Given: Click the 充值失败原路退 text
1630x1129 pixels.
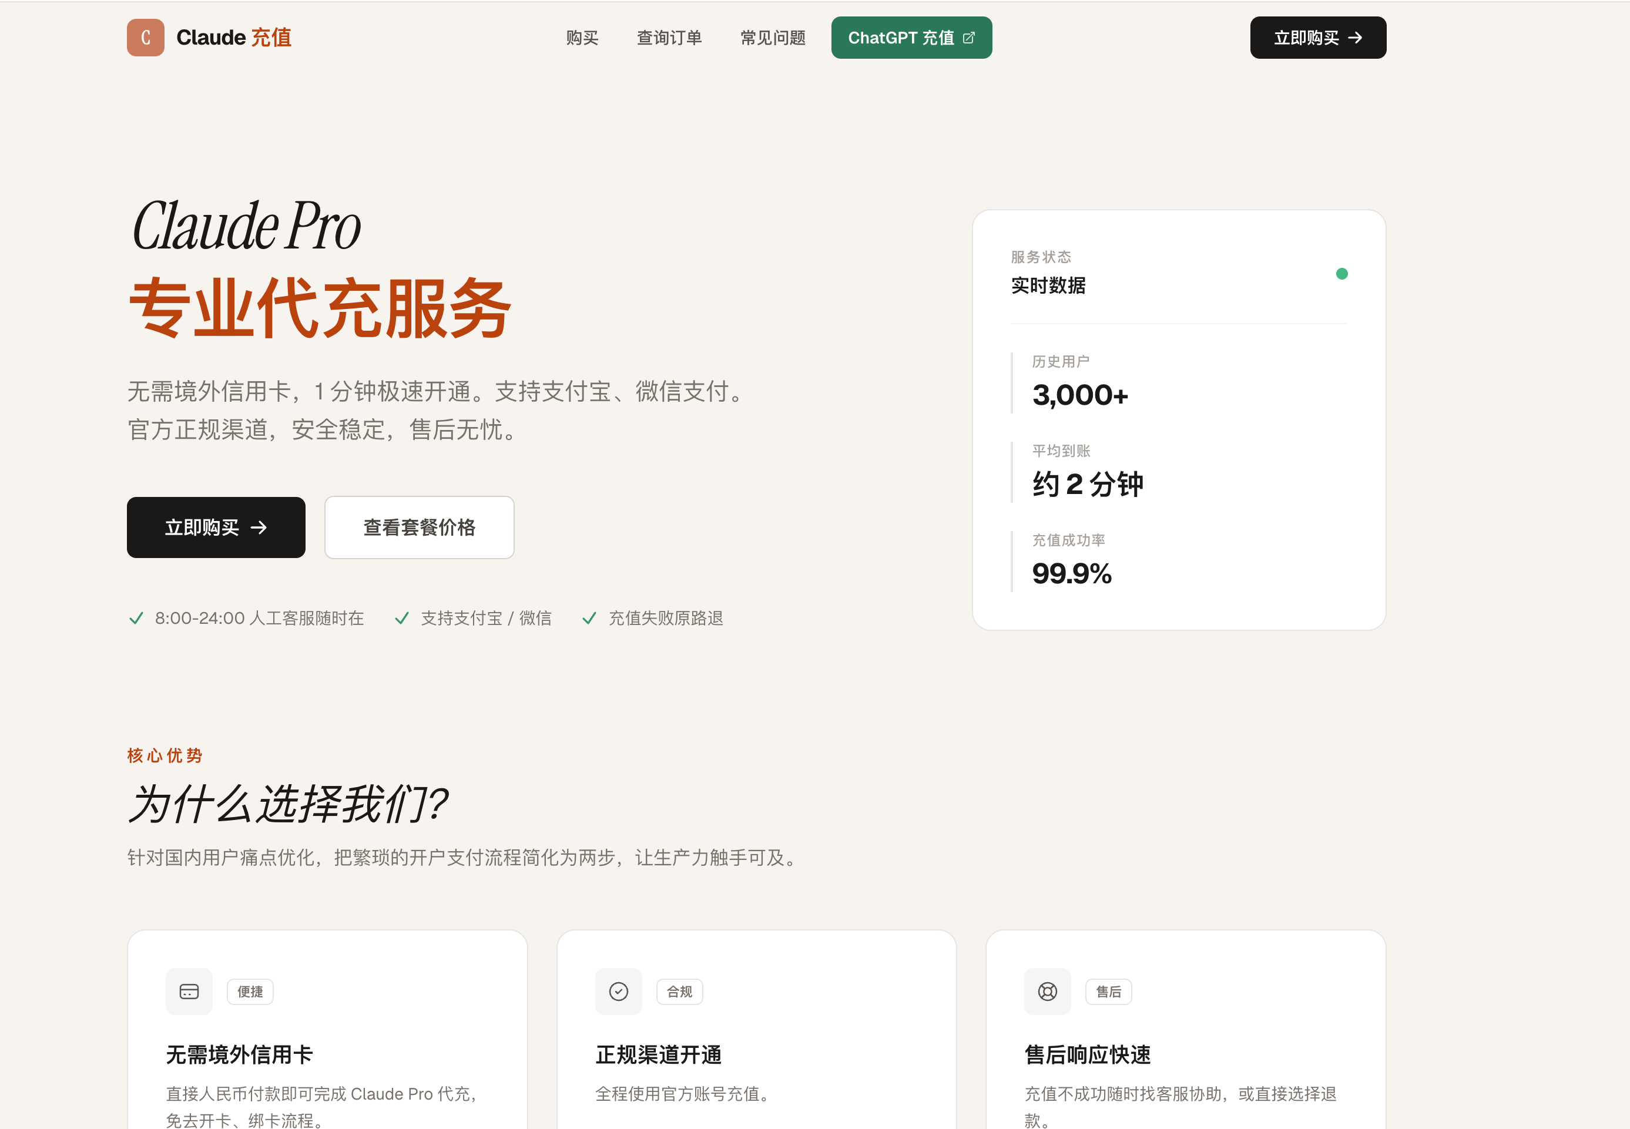Looking at the screenshot, I should (x=666, y=619).
